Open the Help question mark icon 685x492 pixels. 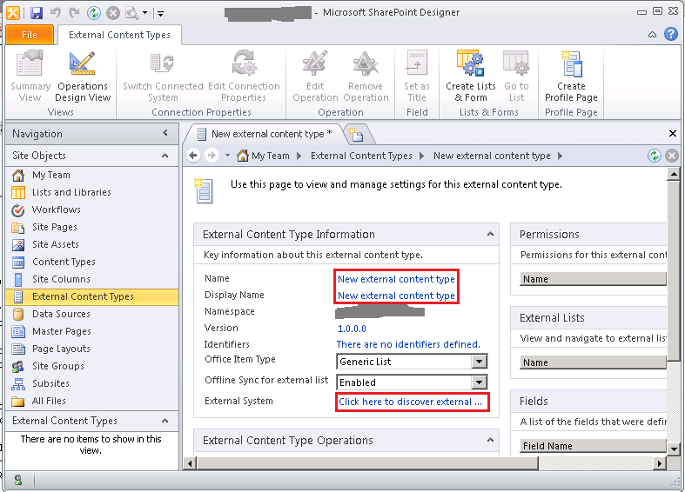[x=670, y=34]
